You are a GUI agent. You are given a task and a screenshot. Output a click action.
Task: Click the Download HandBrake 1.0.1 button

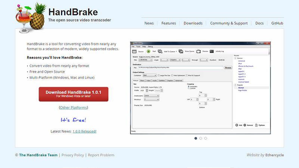click(x=73, y=94)
